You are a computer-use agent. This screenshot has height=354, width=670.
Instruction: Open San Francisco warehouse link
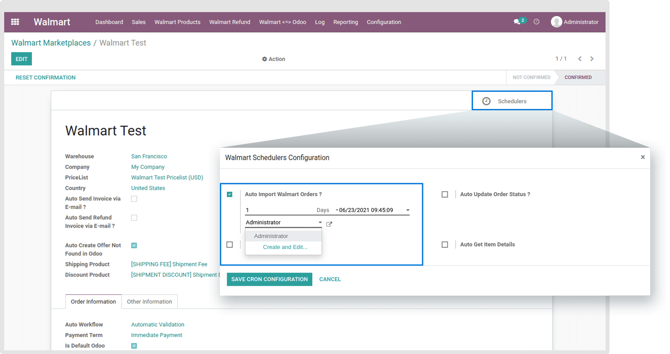[149, 156]
